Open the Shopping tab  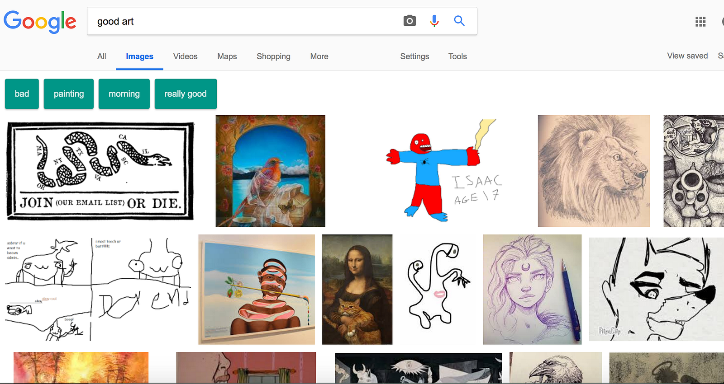click(x=273, y=56)
